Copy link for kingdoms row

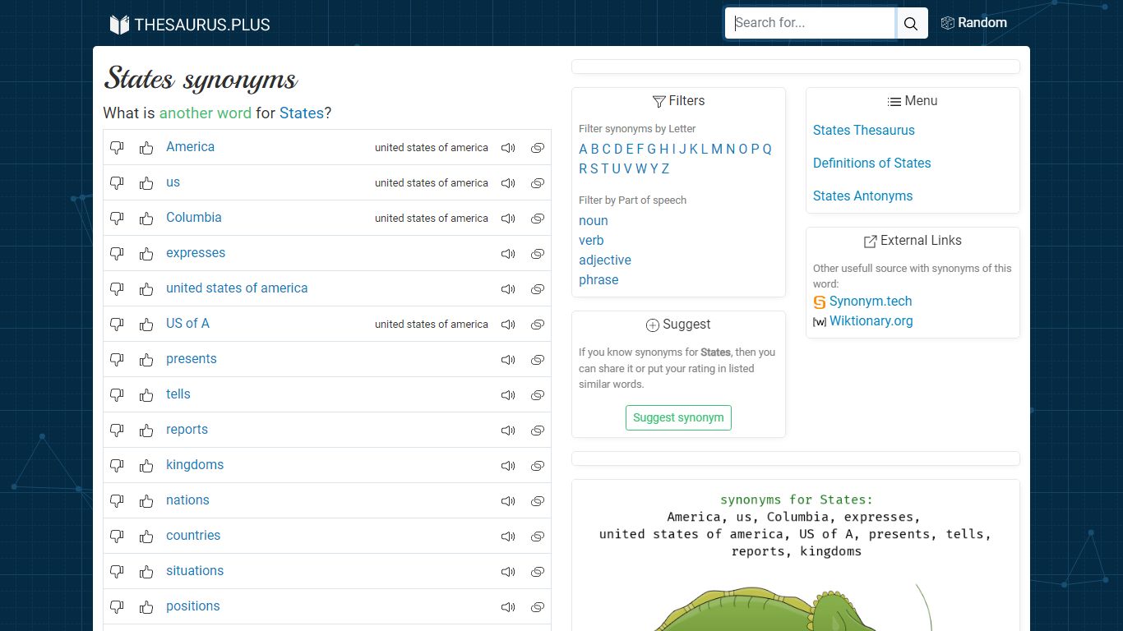(x=538, y=466)
